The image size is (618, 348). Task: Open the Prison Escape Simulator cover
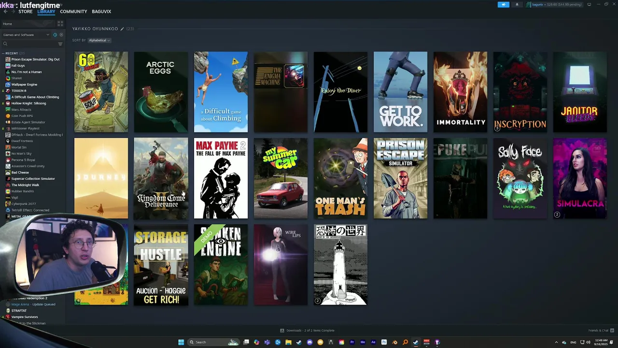coord(400,178)
